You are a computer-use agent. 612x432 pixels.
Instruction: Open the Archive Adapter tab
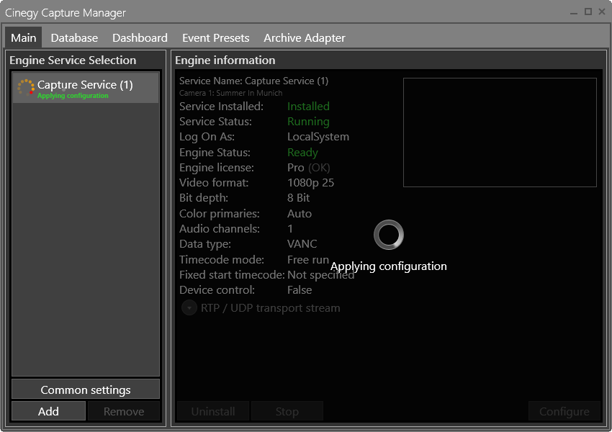(x=305, y=38)
